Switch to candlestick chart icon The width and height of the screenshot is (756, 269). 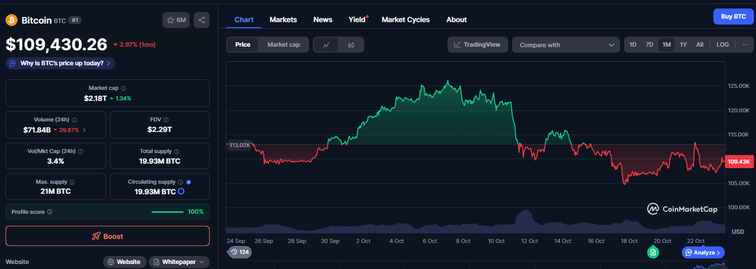(351, 45)
